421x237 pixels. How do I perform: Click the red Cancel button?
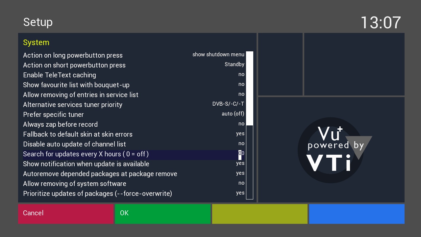tap(66, 214)
